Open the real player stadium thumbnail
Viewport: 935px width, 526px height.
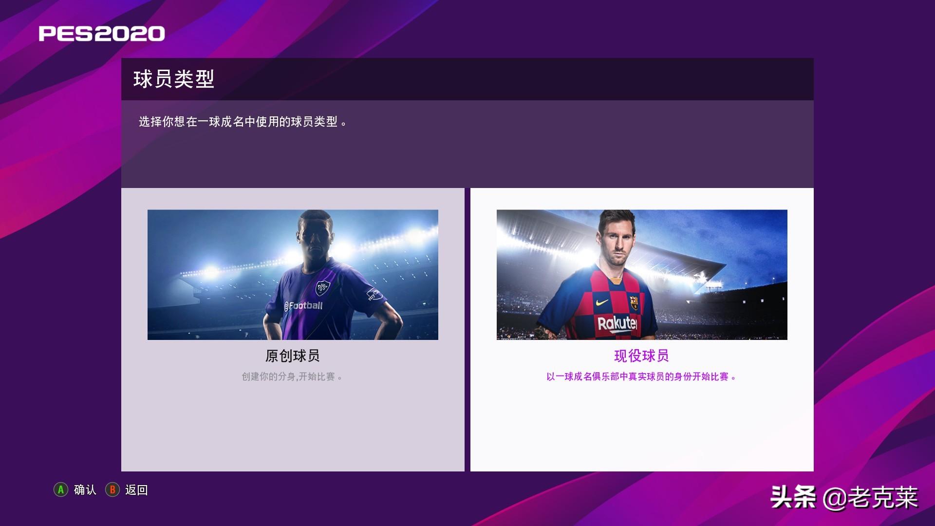pos(642,275)
